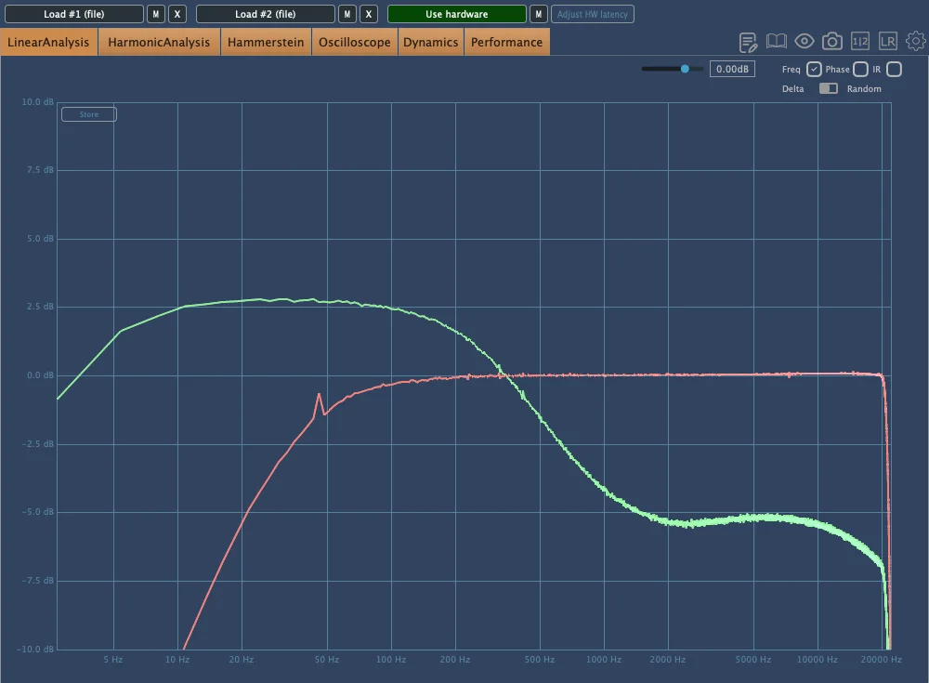929x683 pixels.
Task: Open the manual book icon
Action: [x=777, y=42]
